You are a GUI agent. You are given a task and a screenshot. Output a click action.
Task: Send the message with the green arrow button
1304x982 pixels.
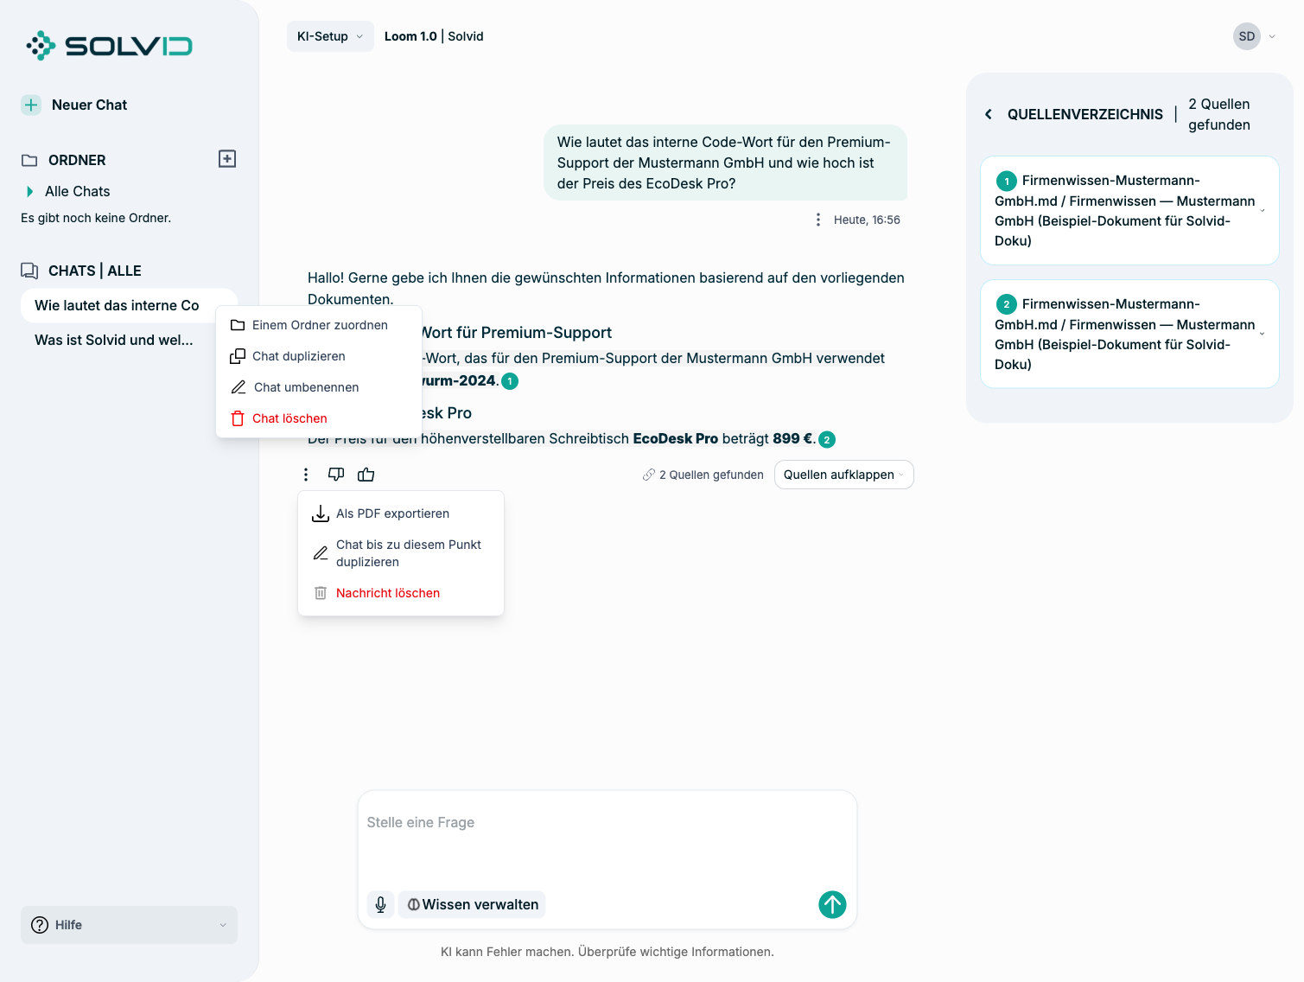[x=832, y=904]
